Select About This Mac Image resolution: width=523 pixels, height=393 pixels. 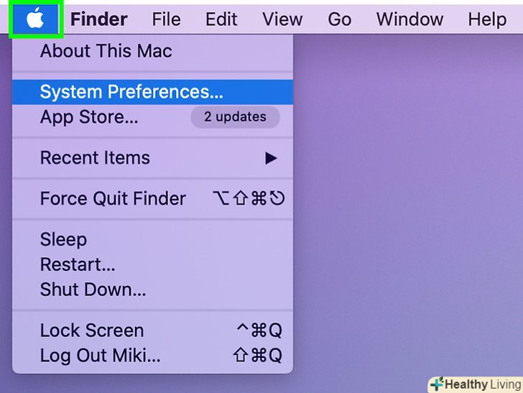pyautogui.click(x=106, y=51)
